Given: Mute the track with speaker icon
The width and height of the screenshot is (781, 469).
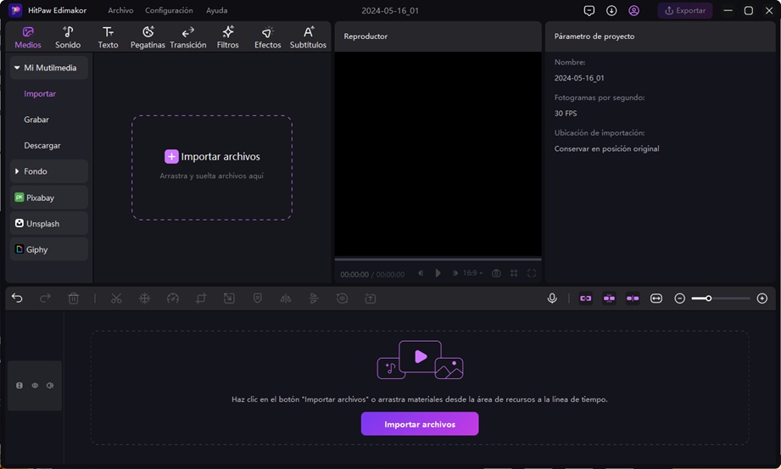Looking at the screenshot, I should [50, 385].
